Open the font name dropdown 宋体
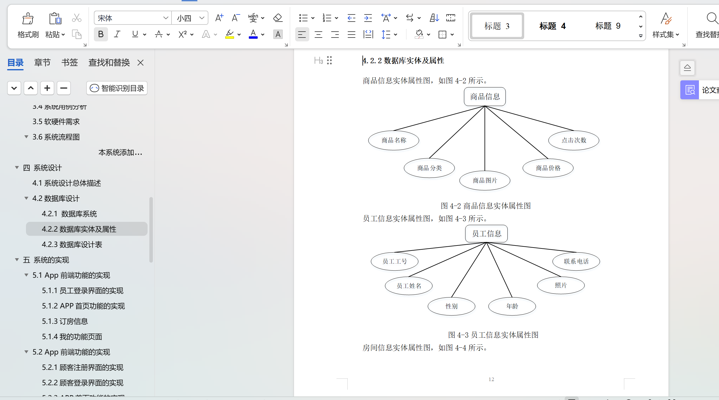Image resolution: width=719 pixels, height=400 pixels. [x=166, y=18]
